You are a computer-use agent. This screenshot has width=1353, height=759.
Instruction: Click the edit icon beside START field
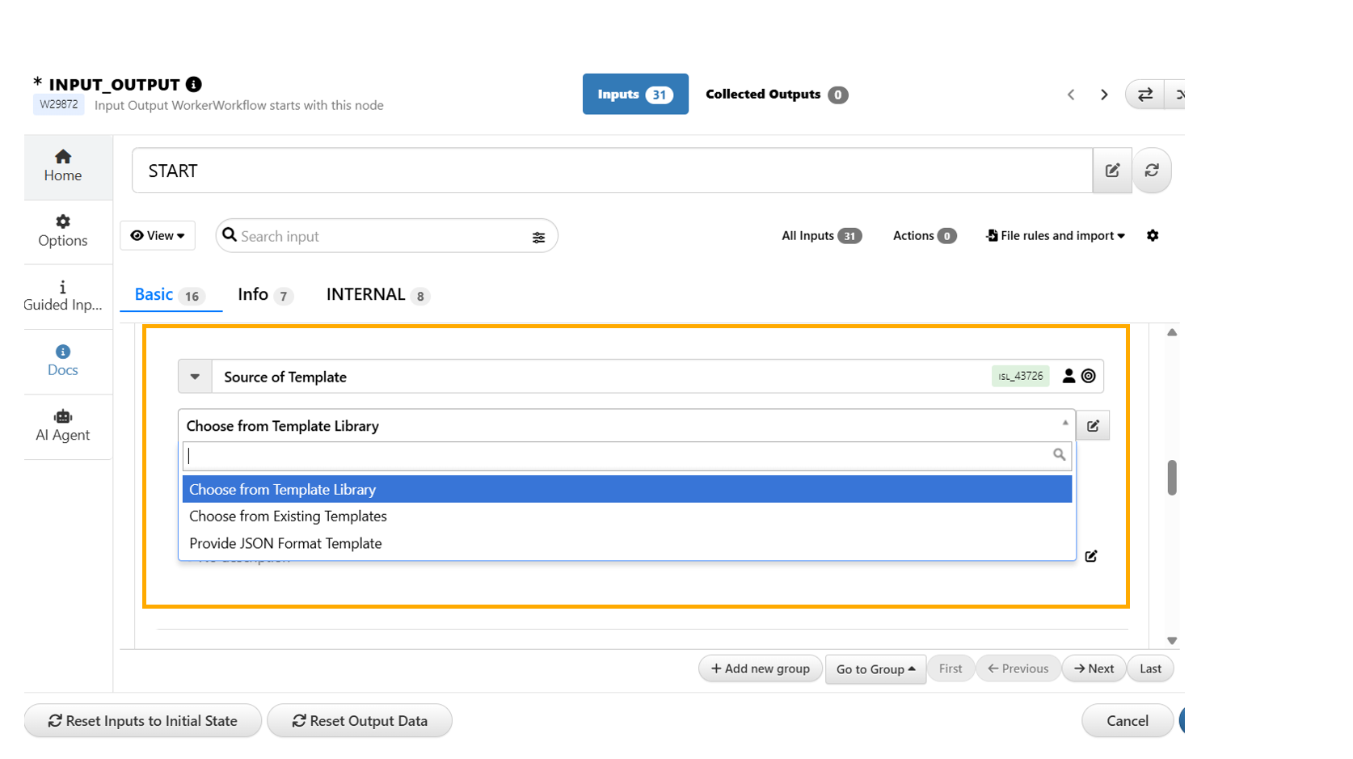1112,171
